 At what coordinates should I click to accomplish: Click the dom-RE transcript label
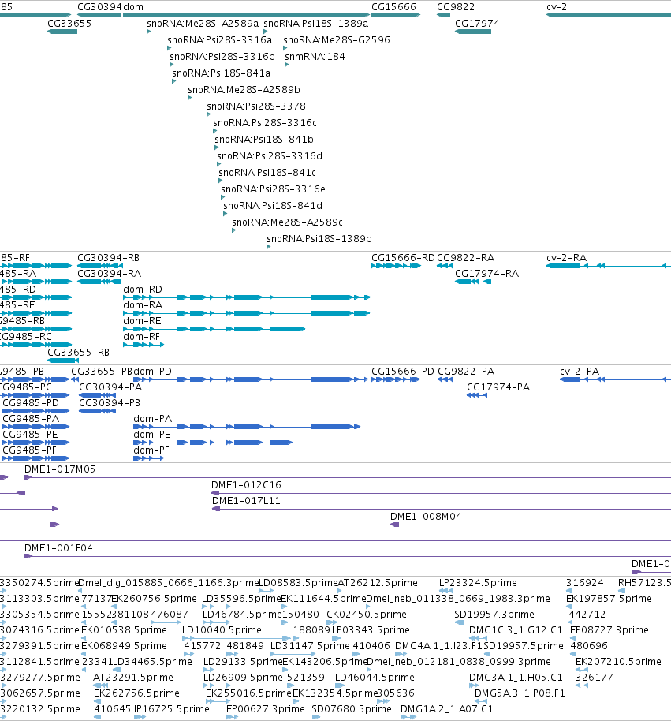click(142, 321)
